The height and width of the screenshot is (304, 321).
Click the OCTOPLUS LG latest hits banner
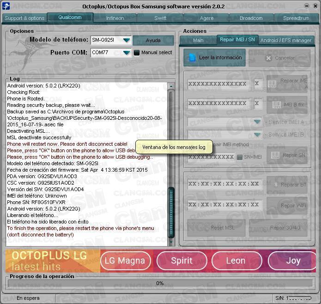53,261
